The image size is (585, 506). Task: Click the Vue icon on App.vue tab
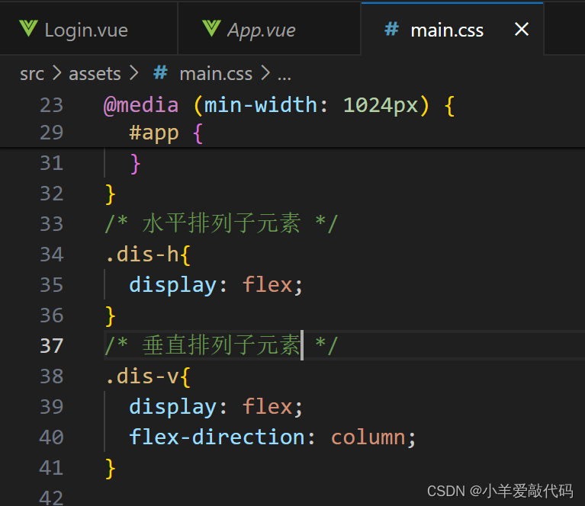coord(211,29)
